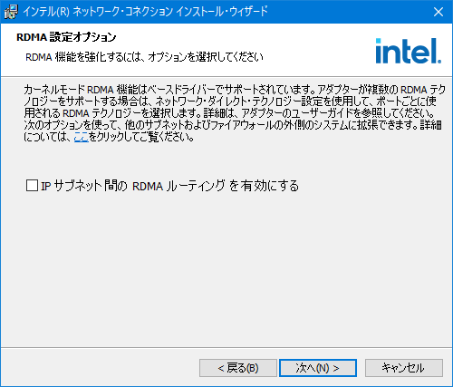Click the blue dot on the Intel logo
The width and height of the screenshot is (453, 387).
[x=378, y=41]
